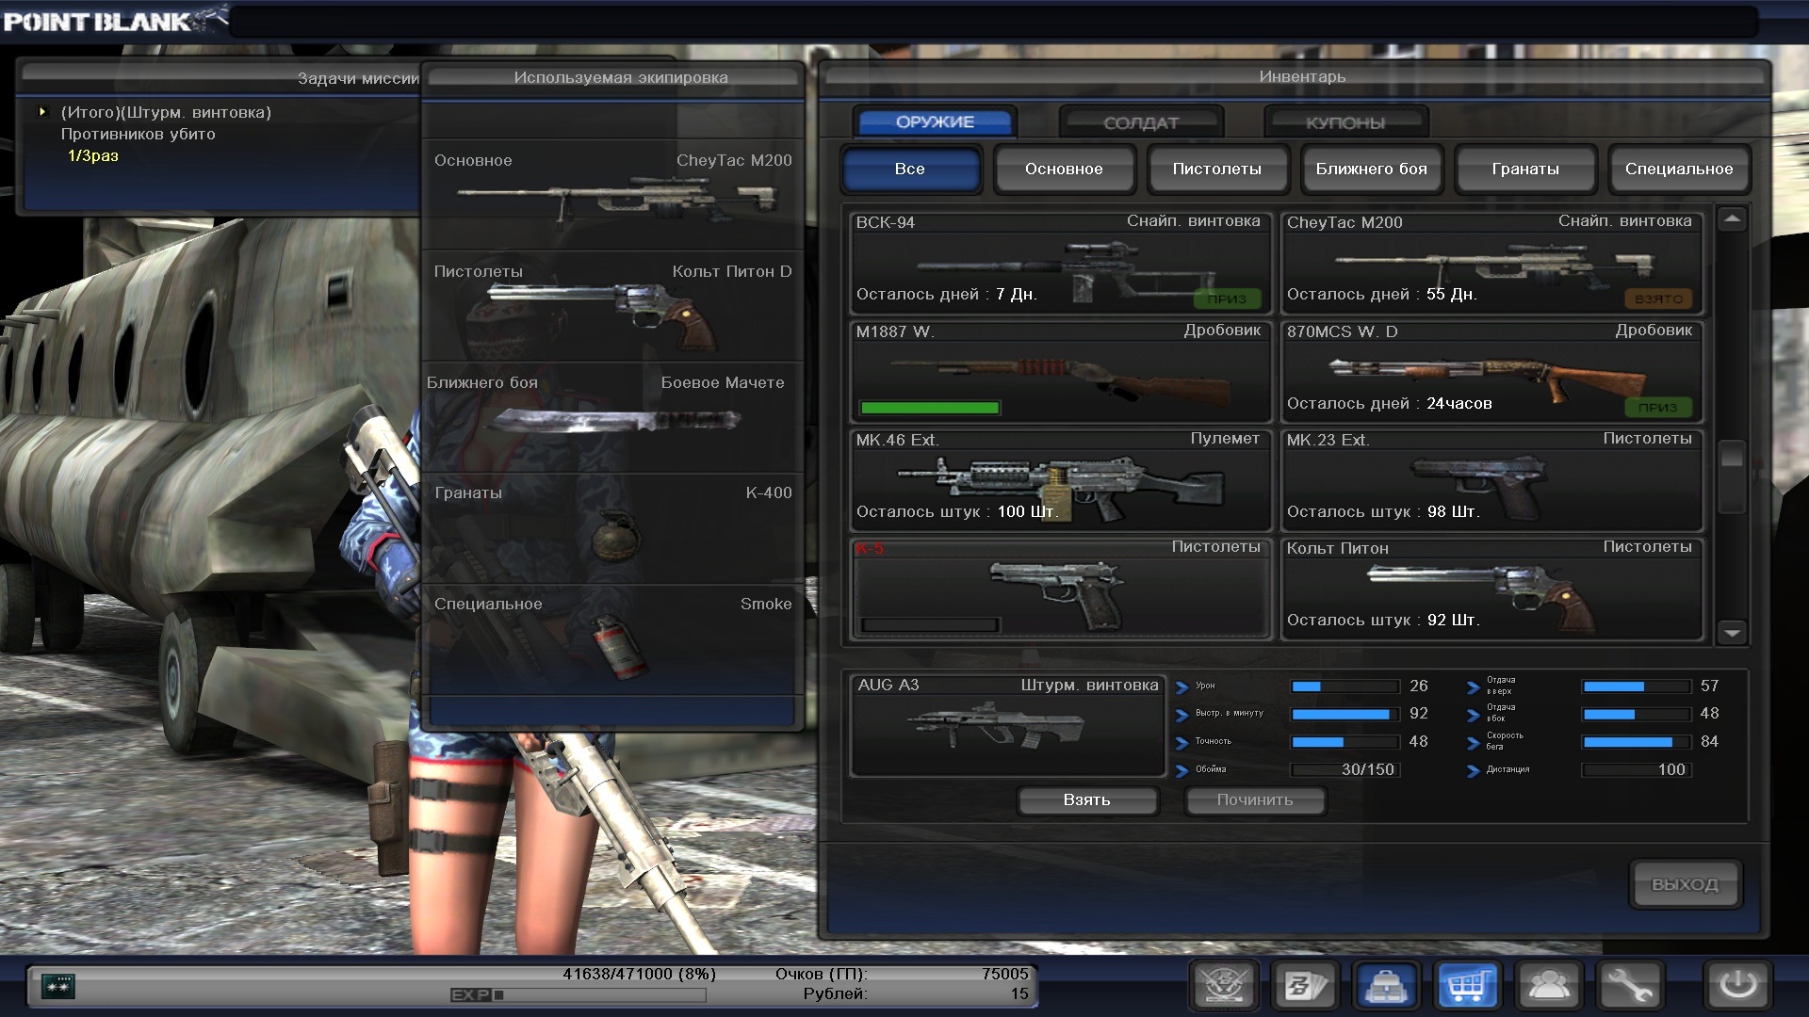Select the K-5 pistol card
The width and height of the screenshot is (1809, 1017).
click(x=1060, y=589)
